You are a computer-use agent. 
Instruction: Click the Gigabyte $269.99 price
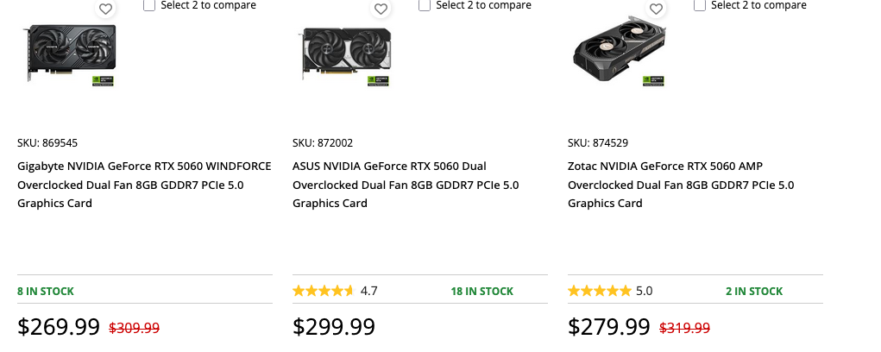coord(59,327)
